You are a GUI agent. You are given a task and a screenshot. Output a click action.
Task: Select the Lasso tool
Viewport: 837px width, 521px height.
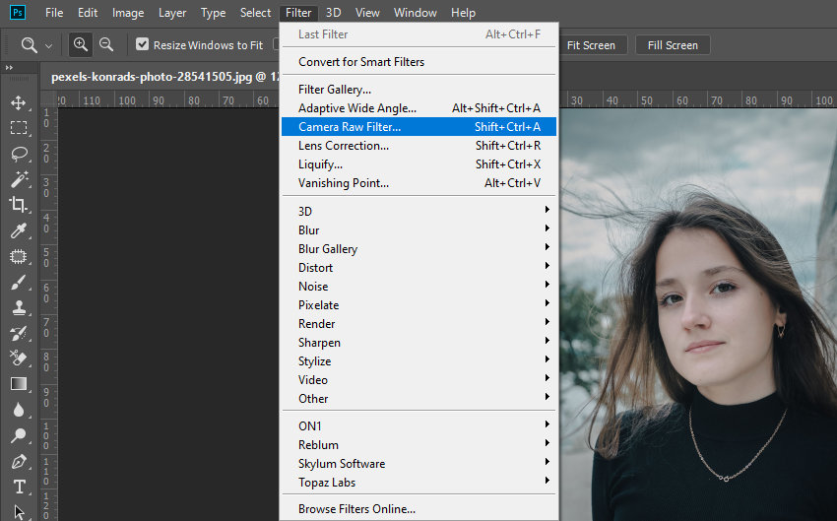[19, 154]
